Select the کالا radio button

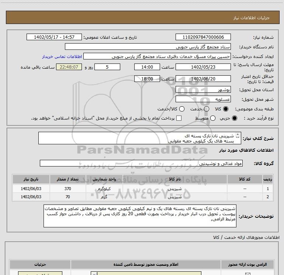226,109
